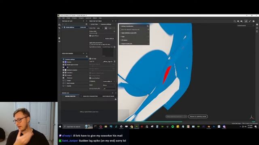Open the File menu
259x145 pixels.
[59, 18]
